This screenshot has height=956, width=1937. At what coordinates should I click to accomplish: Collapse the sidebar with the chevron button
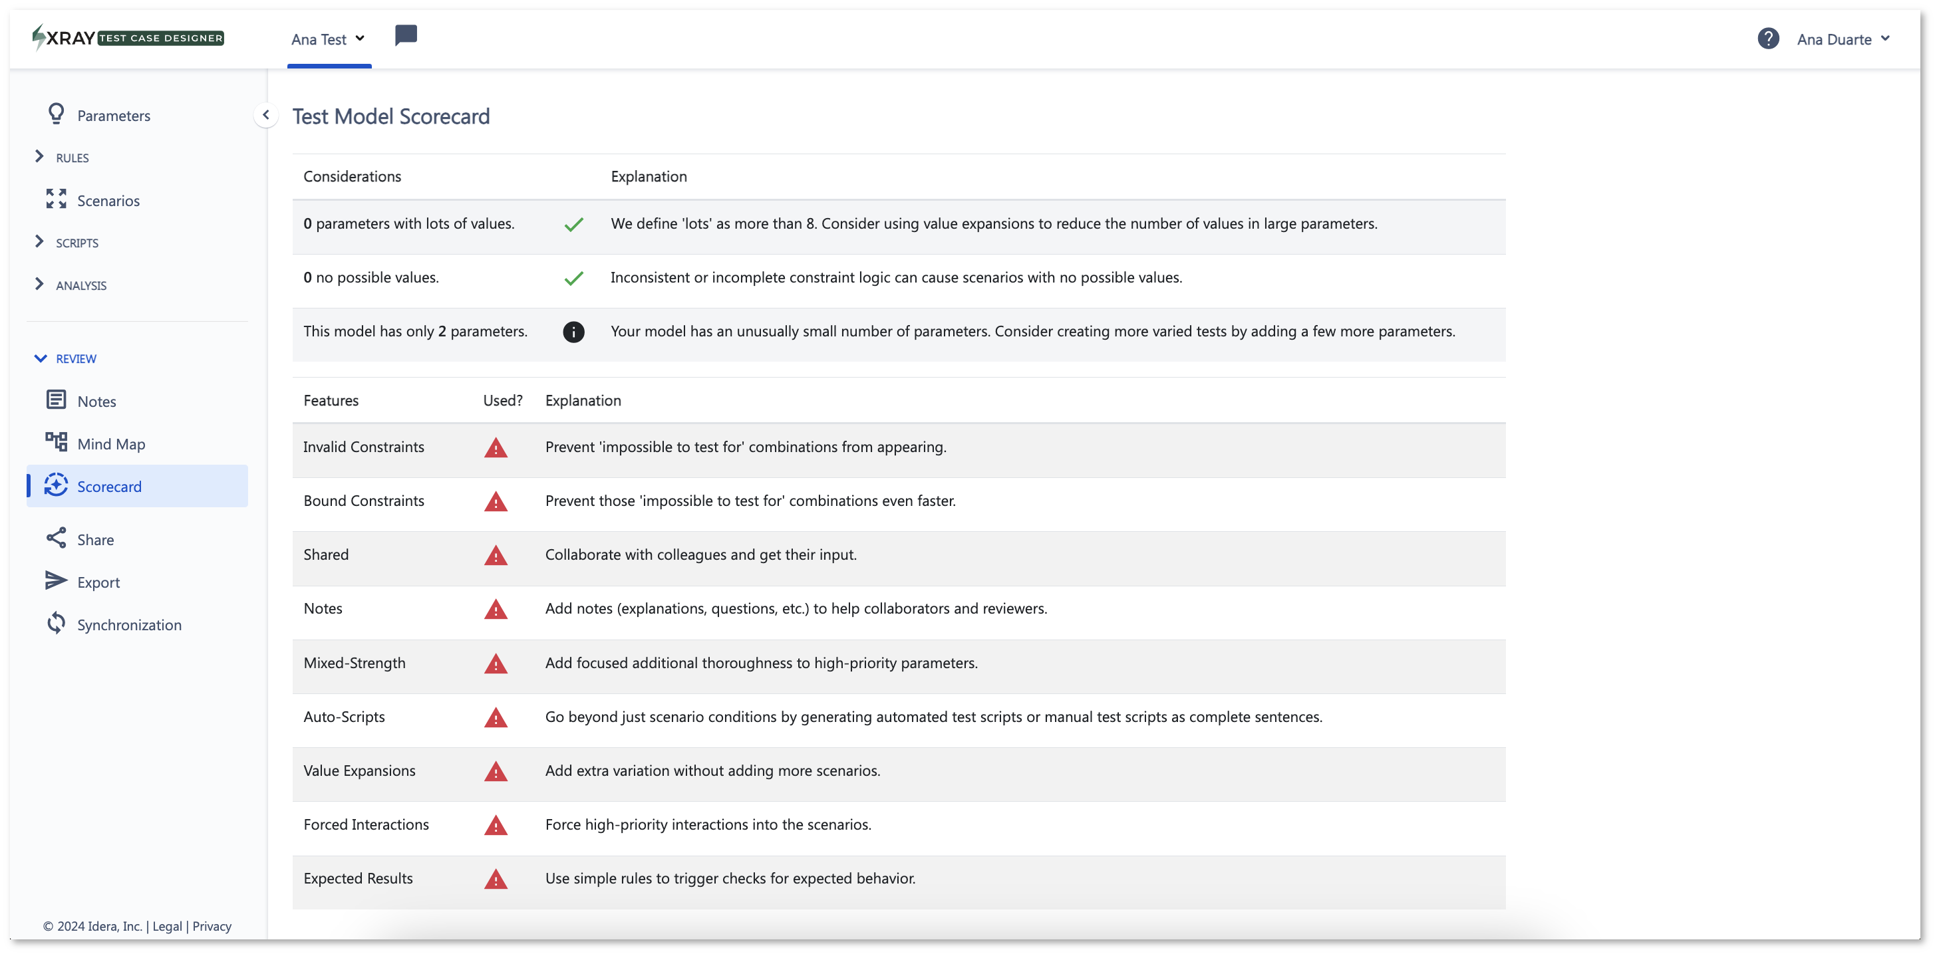coord(265,115)
